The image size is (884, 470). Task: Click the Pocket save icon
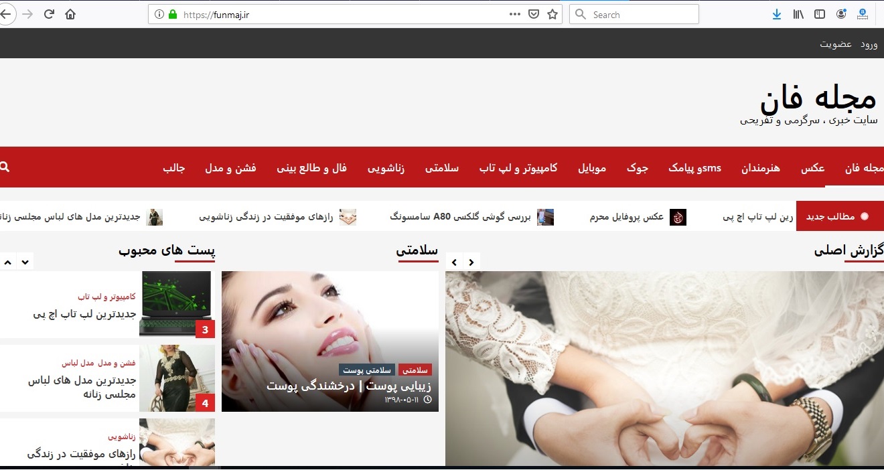tap(534, 14)
